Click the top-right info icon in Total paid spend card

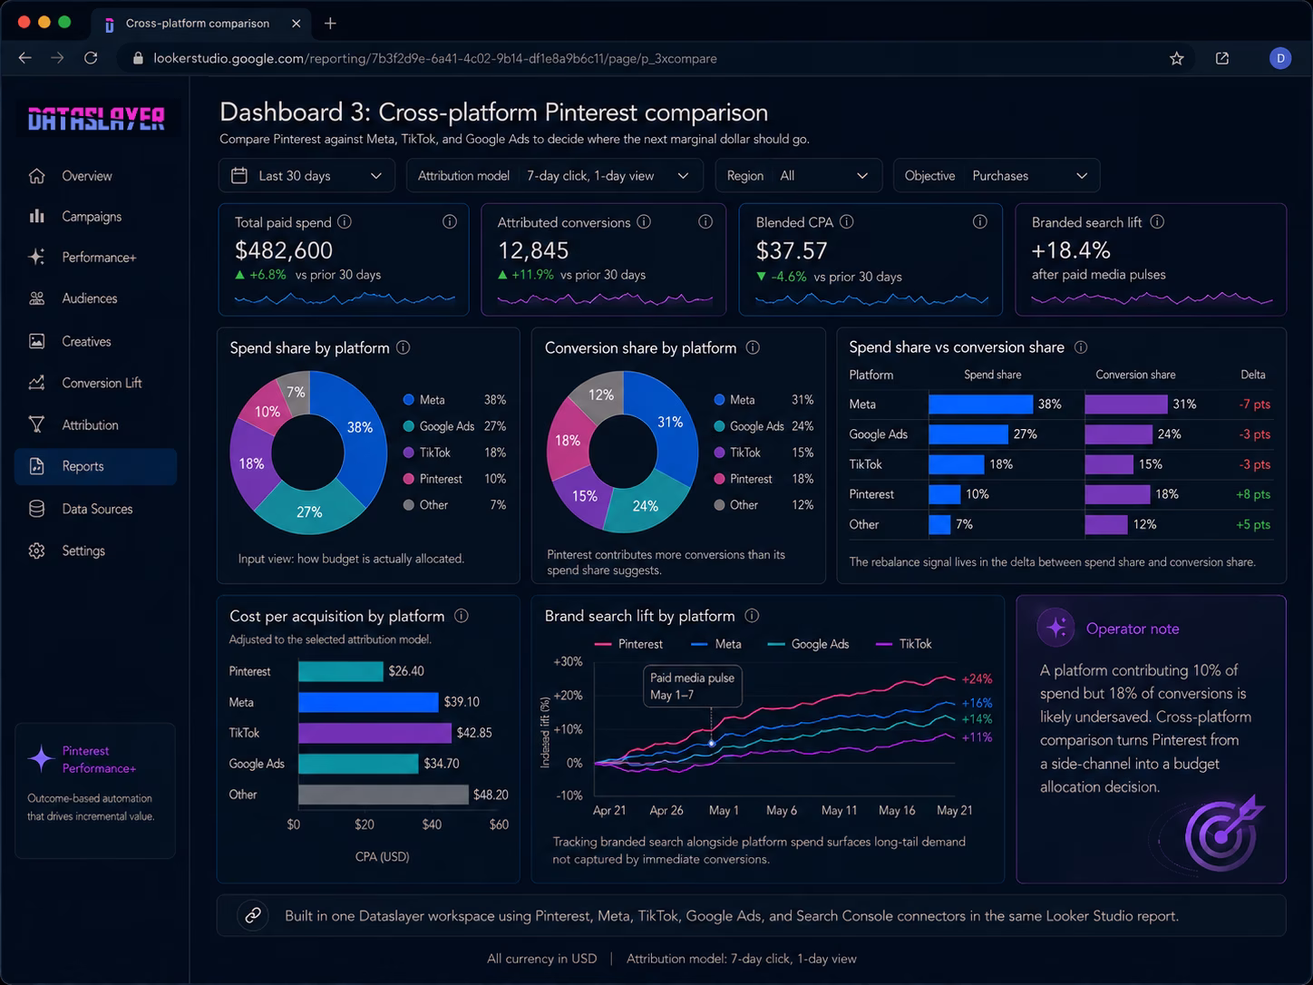(449, 222)
